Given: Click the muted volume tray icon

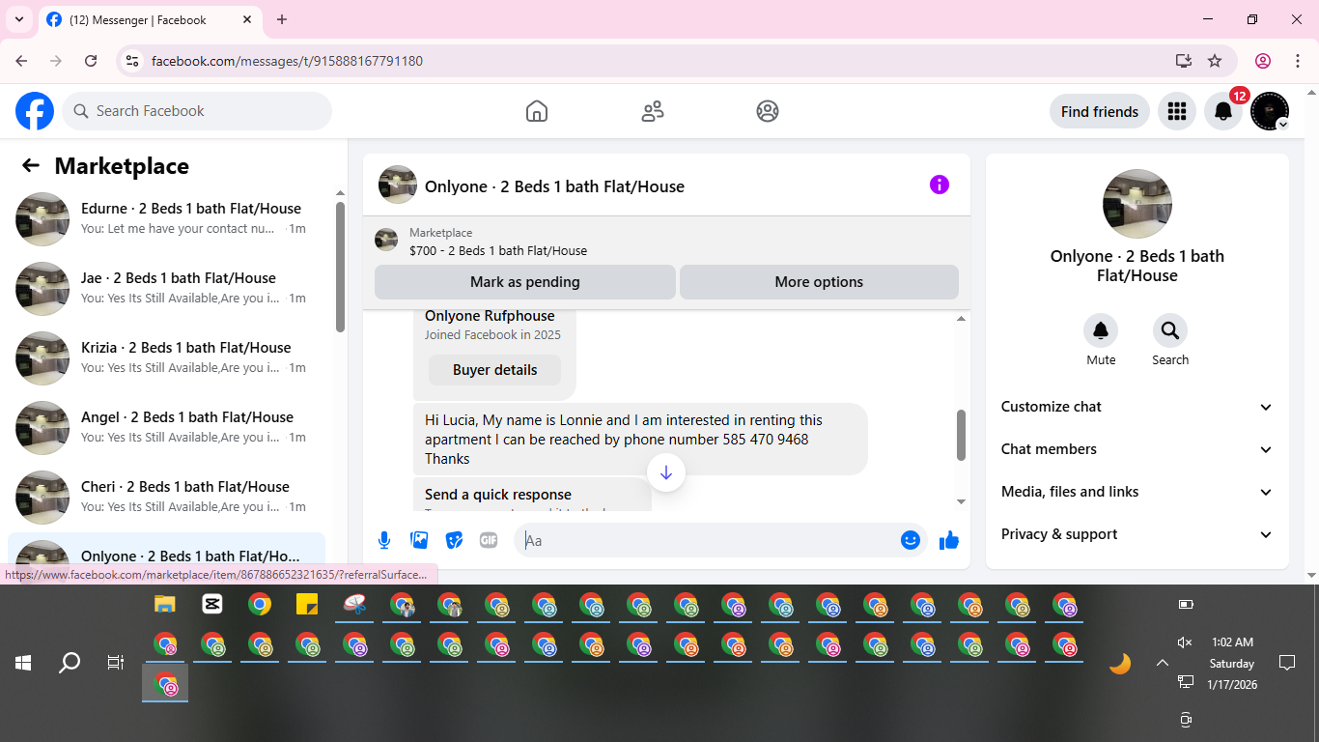Looking at the screenshot, I should 1186,642.
